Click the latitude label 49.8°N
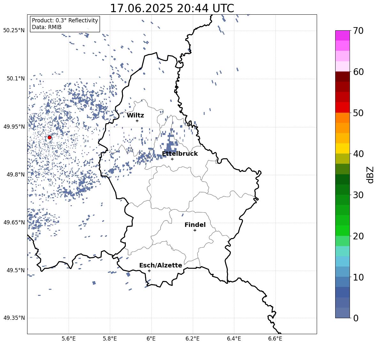Image resolution: width=378 pixels, height=345 pixels. [x=16, y=175]
